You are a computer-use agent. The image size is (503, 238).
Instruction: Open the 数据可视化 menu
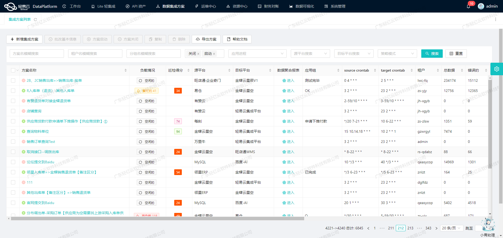(x=302, y=6)
